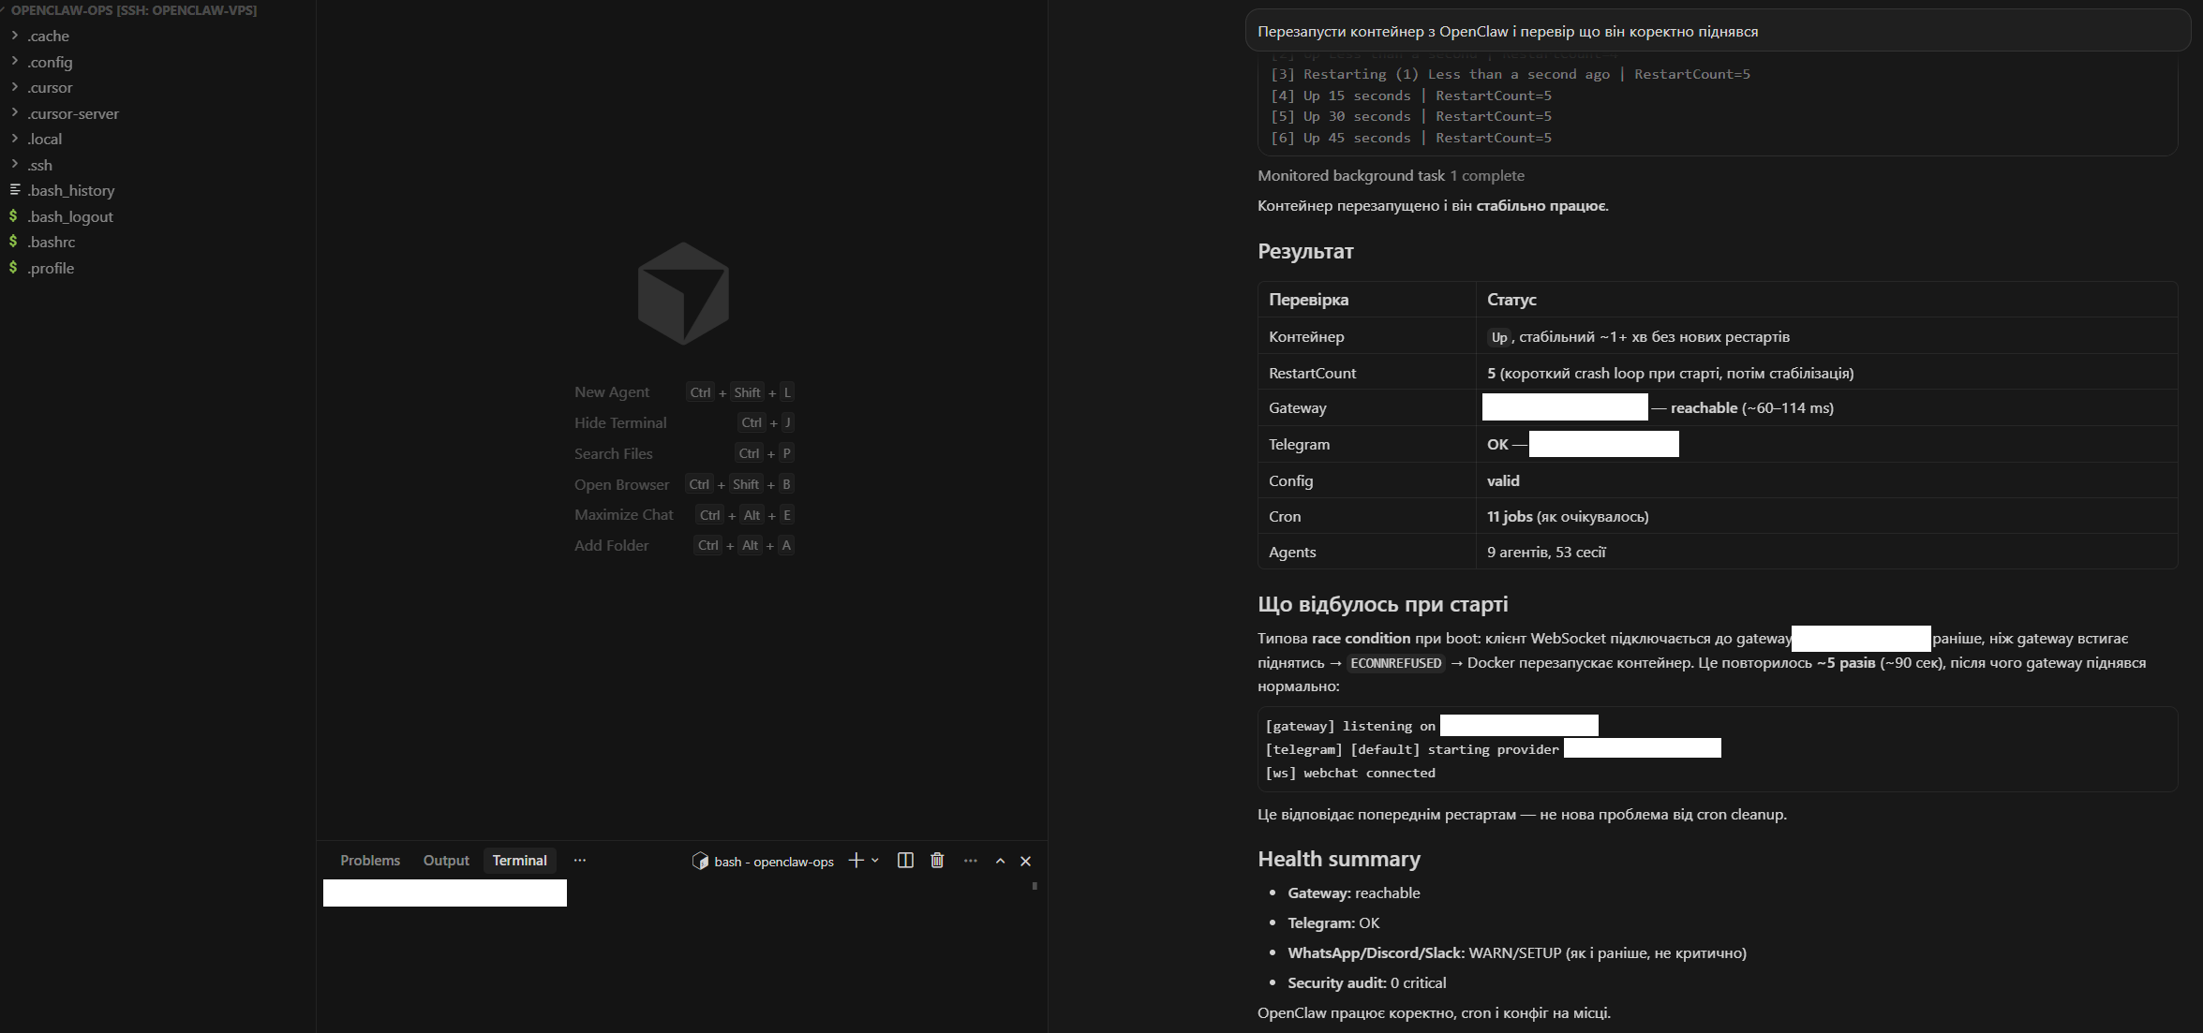The height and width of the screenshot is (1033, 2203).
Task: Click the '1 complete' status text
Action: (x=1487, y=176)
